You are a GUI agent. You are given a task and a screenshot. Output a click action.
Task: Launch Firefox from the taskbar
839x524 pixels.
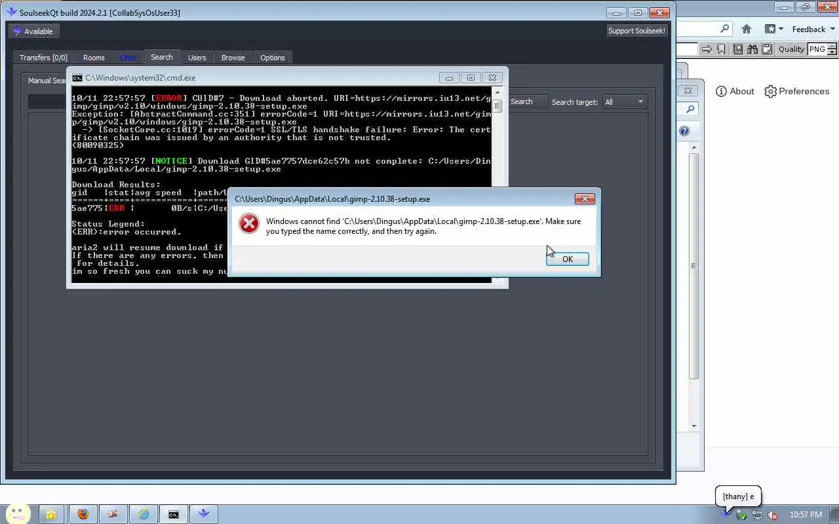tap(83, 514)
